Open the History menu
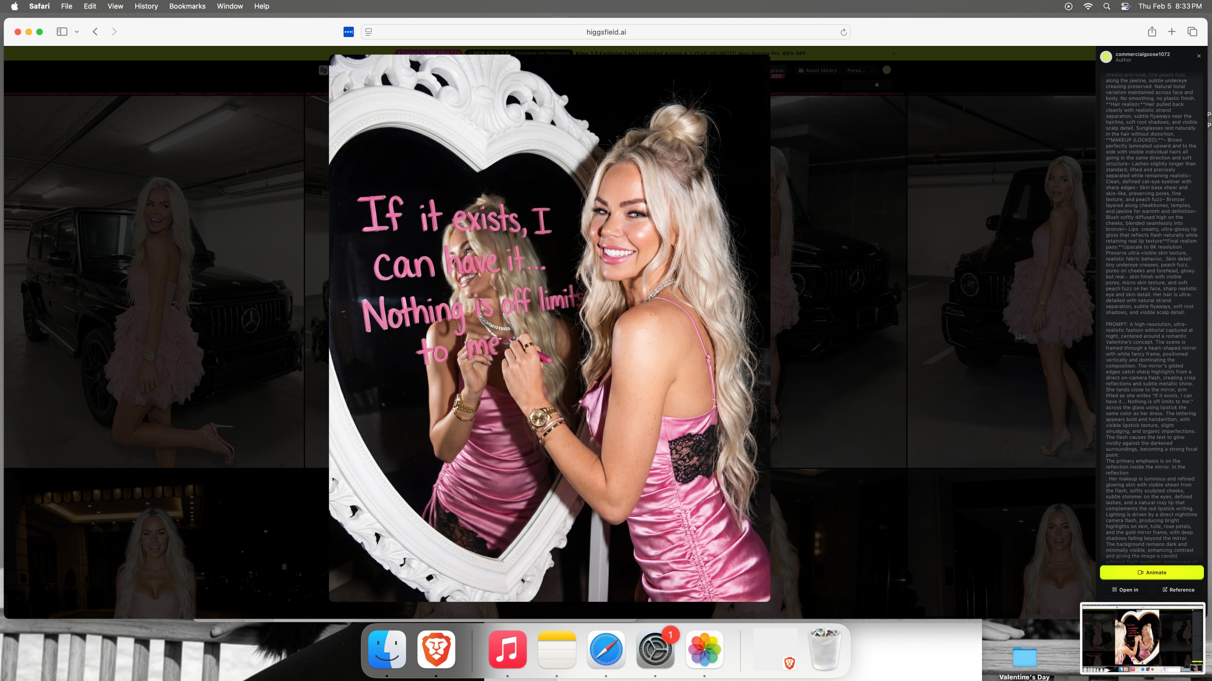This screenshot has width=1212, height=681. 146,6
